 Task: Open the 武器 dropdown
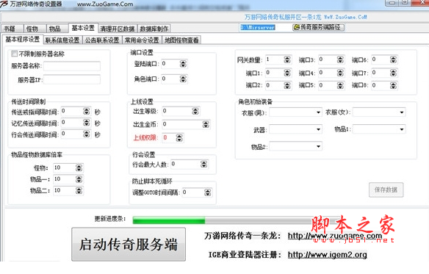point(318,129)
